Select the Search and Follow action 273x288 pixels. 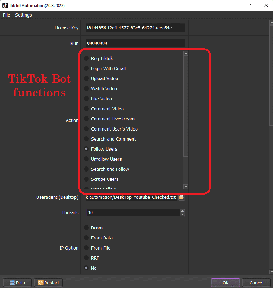106,169
